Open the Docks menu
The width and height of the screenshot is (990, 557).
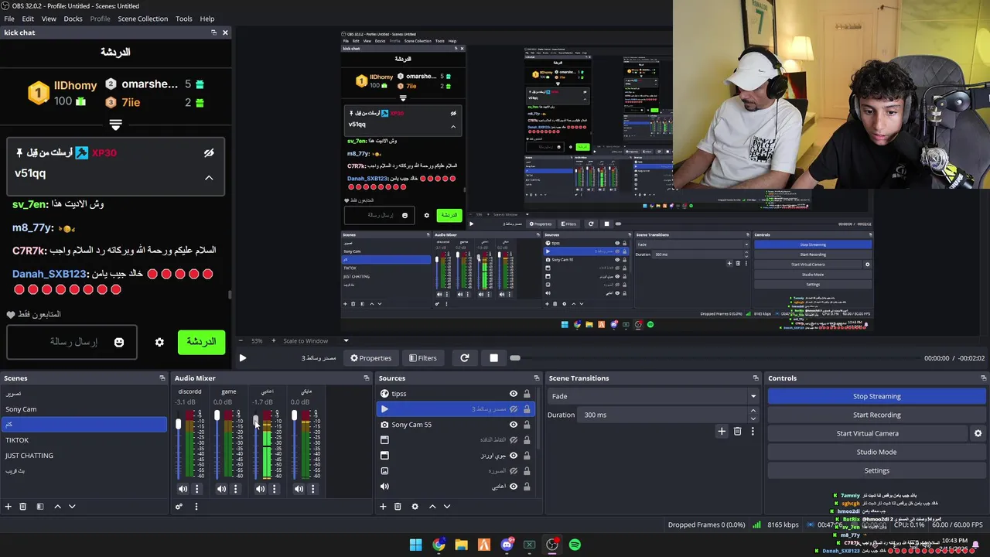(73, 19)
